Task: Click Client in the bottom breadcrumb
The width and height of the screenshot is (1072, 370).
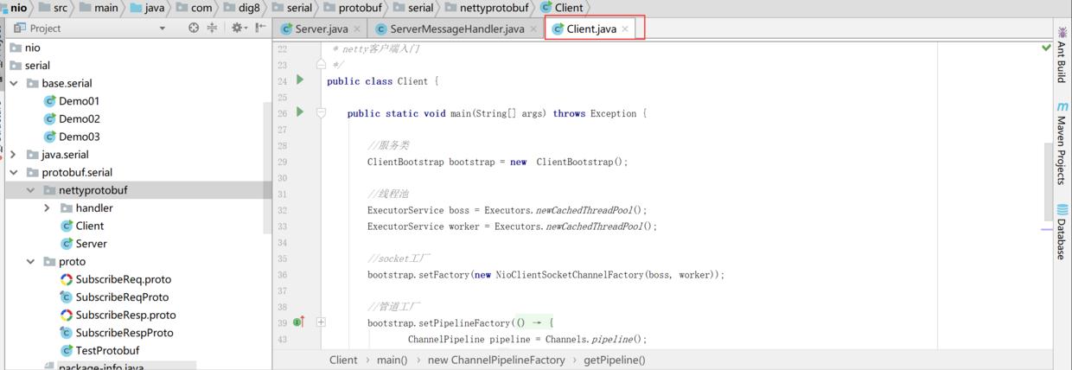Action: [343, 360]
